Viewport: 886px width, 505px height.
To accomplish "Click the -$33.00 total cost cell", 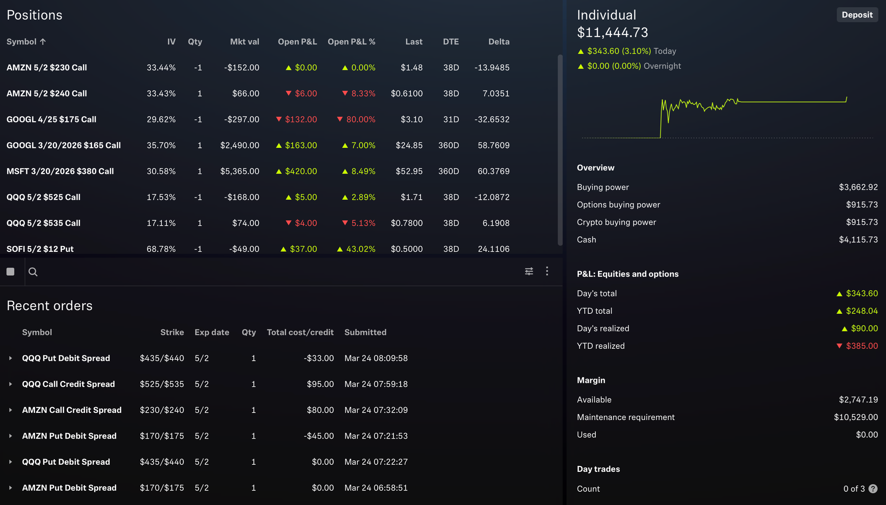I will [319, 358].
